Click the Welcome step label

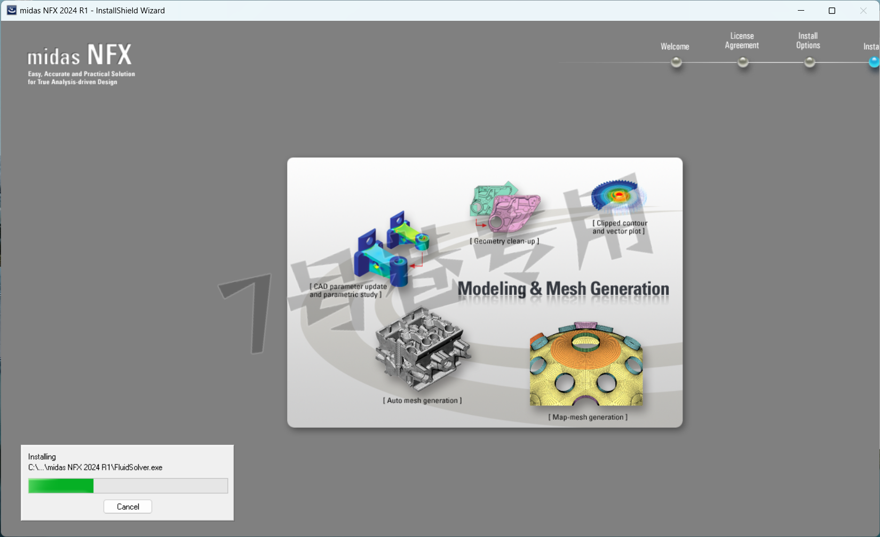[x=675, y=46]
